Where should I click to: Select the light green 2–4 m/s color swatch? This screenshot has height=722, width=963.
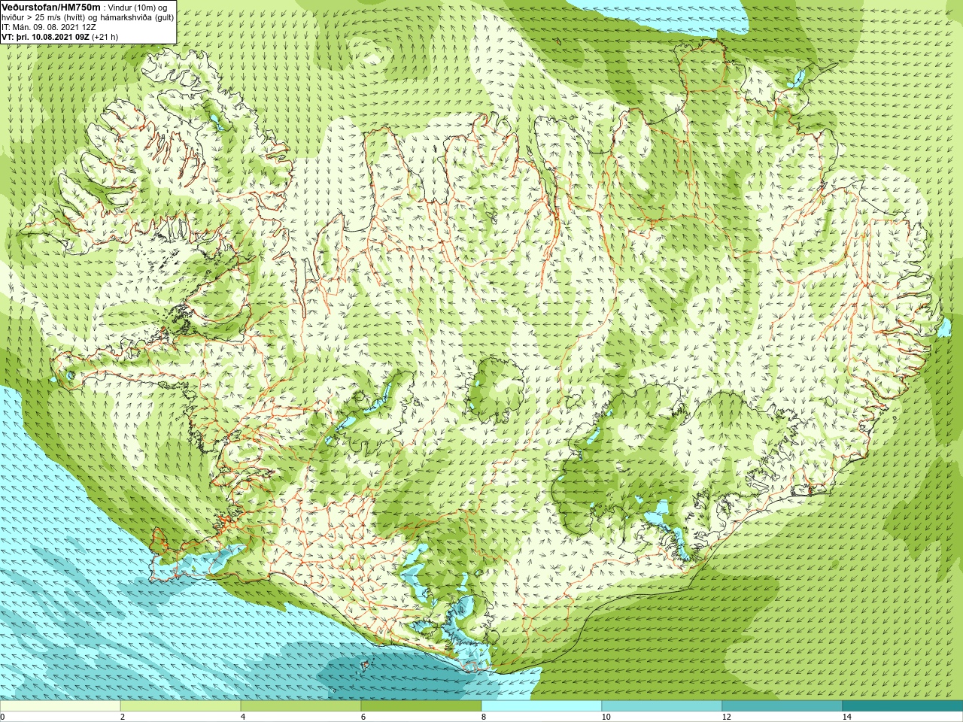click(x=181, y=706)
